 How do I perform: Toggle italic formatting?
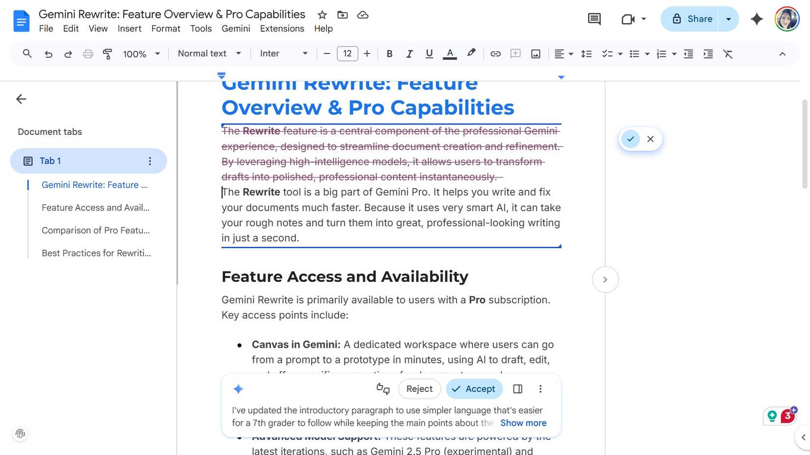(x=409, y=54)
